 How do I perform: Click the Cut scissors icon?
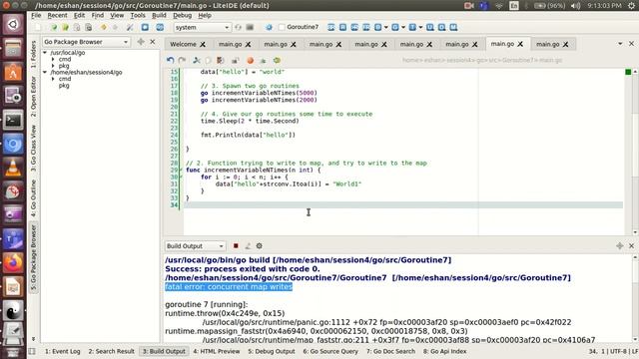[197, 60]
